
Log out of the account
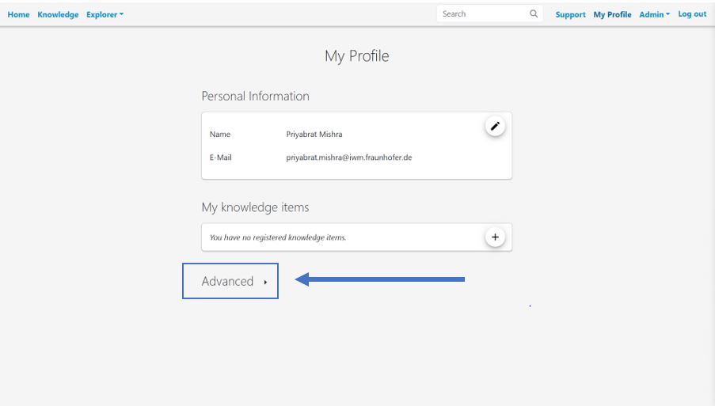692,14
